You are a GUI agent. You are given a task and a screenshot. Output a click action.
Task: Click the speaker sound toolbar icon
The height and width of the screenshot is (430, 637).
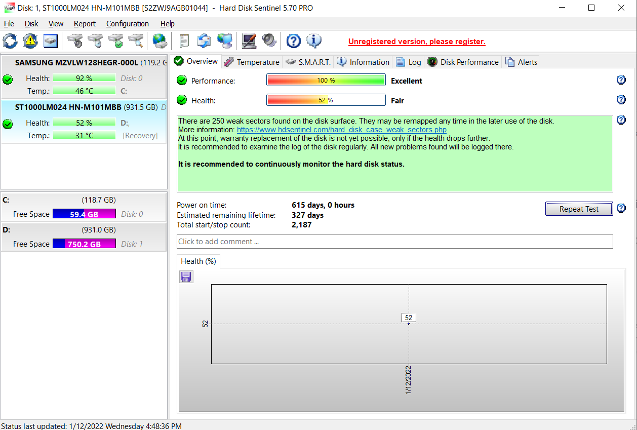(x=269, y=41)
